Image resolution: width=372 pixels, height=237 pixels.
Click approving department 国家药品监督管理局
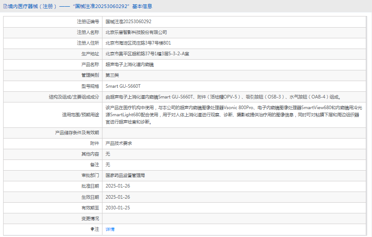(x=125, y=176)
